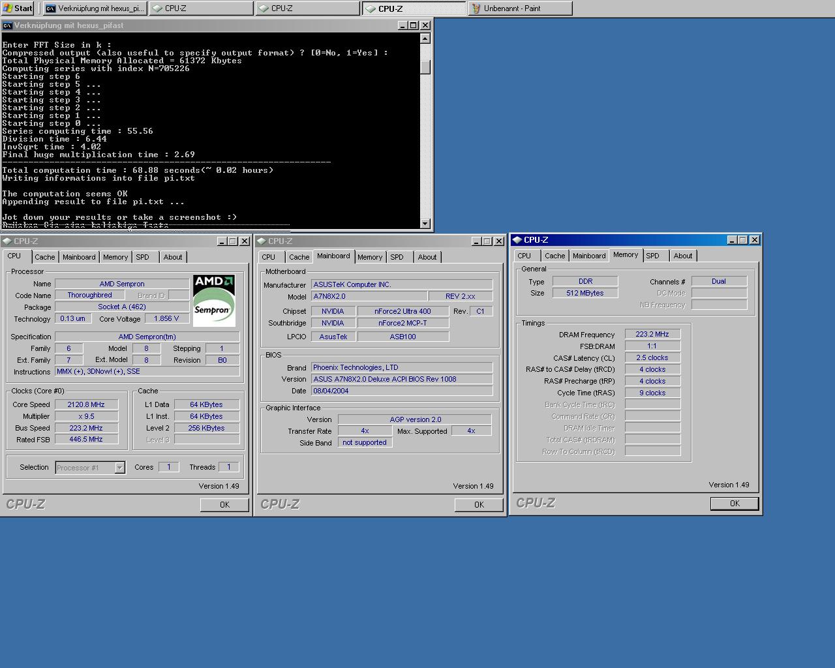Click Channels # Dual field
The image size is (835, 668).
719,281
